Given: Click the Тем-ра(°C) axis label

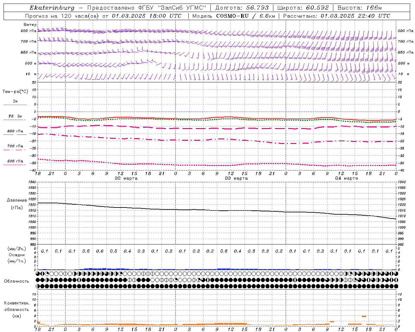Looking at the screenshot, I should [15, 92].
